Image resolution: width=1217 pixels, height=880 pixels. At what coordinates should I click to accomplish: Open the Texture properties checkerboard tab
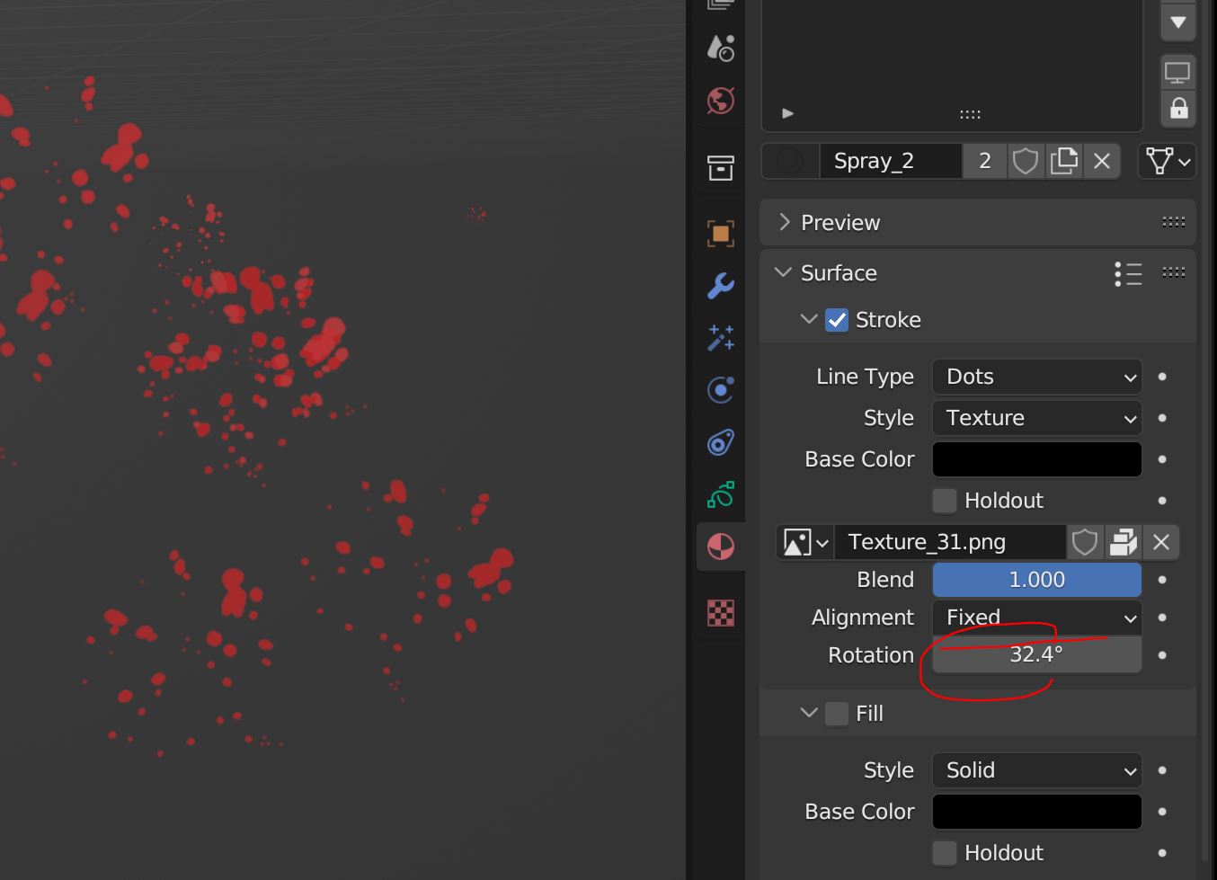pyautogui.click(x=720, y=613)
